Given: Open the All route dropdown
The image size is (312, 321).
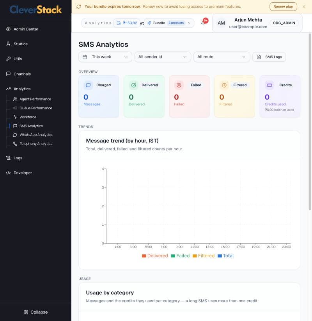Looking at the screenshot, I should pos(222,57).
